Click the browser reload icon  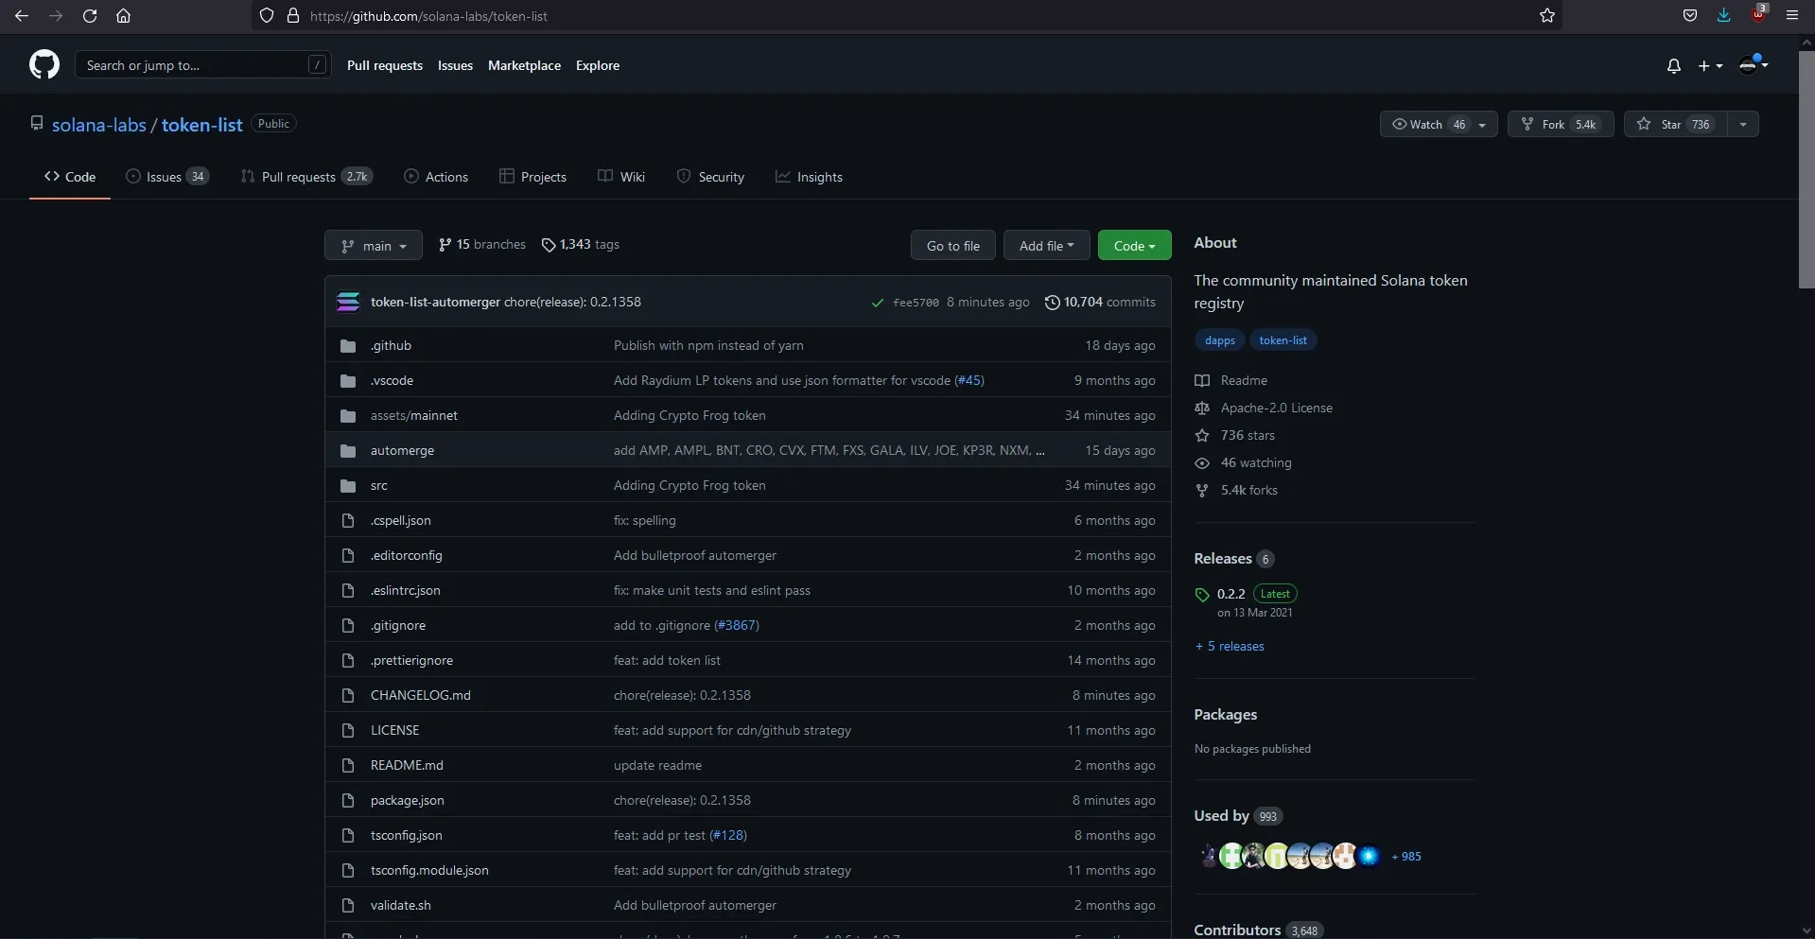point(90,16)
